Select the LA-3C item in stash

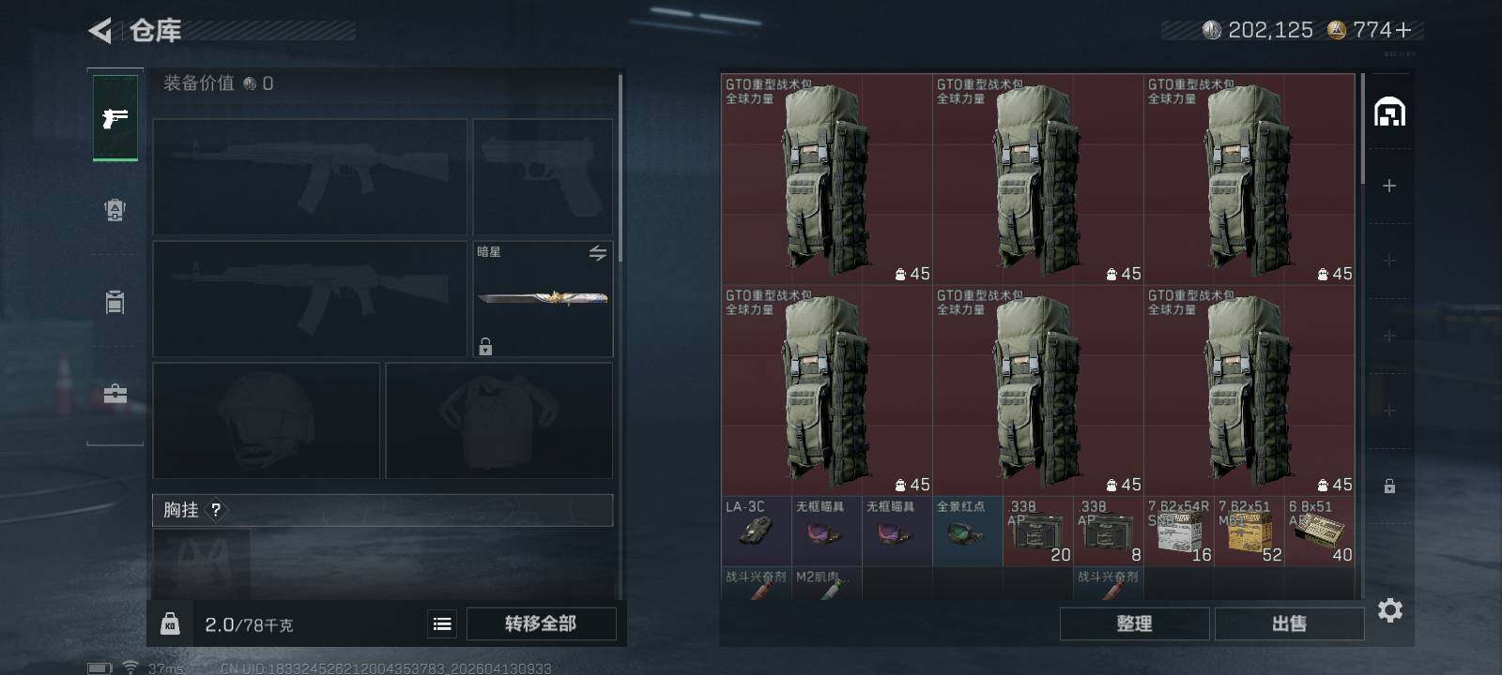point(756,531)
